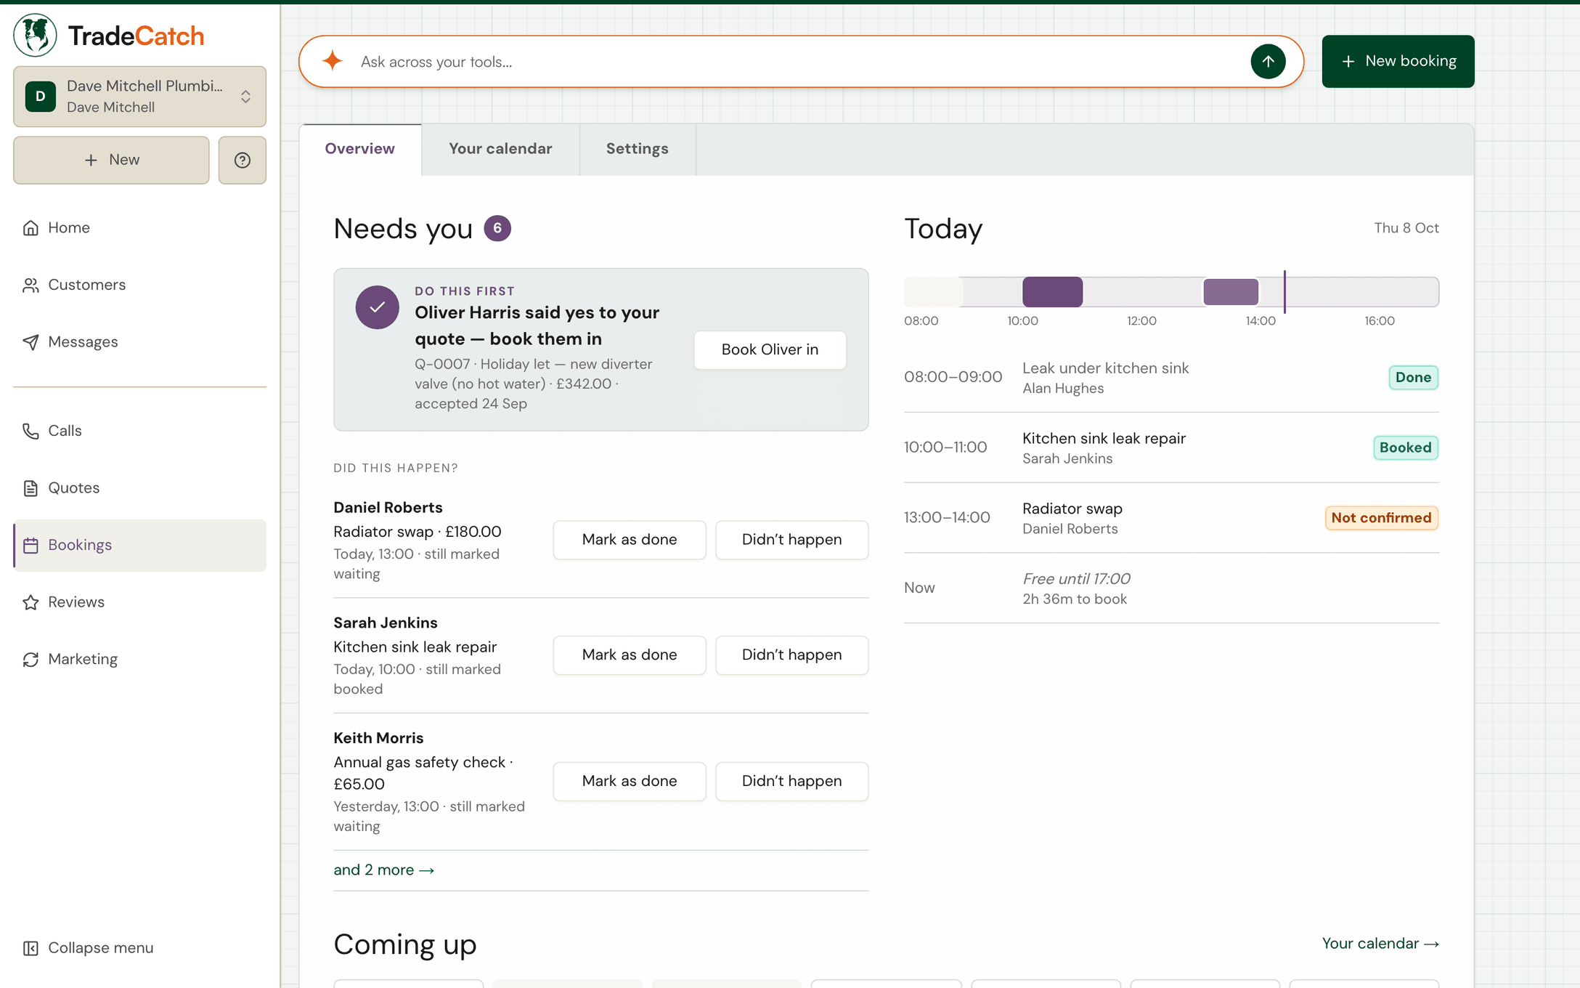Open the Marketing section
The width and height of the screenshot is (1580, 988).
point(139,660)
